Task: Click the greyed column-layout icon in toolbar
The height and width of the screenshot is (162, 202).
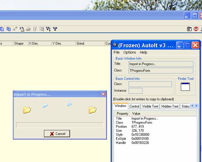Action: [x=42, y=29]
